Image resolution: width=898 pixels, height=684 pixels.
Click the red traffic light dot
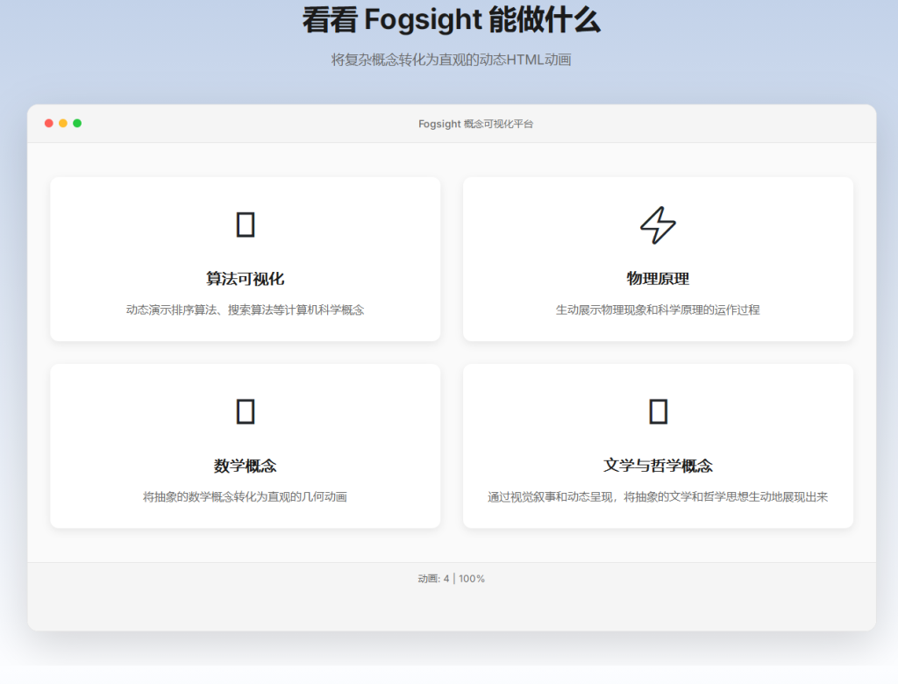coord(47,124)
